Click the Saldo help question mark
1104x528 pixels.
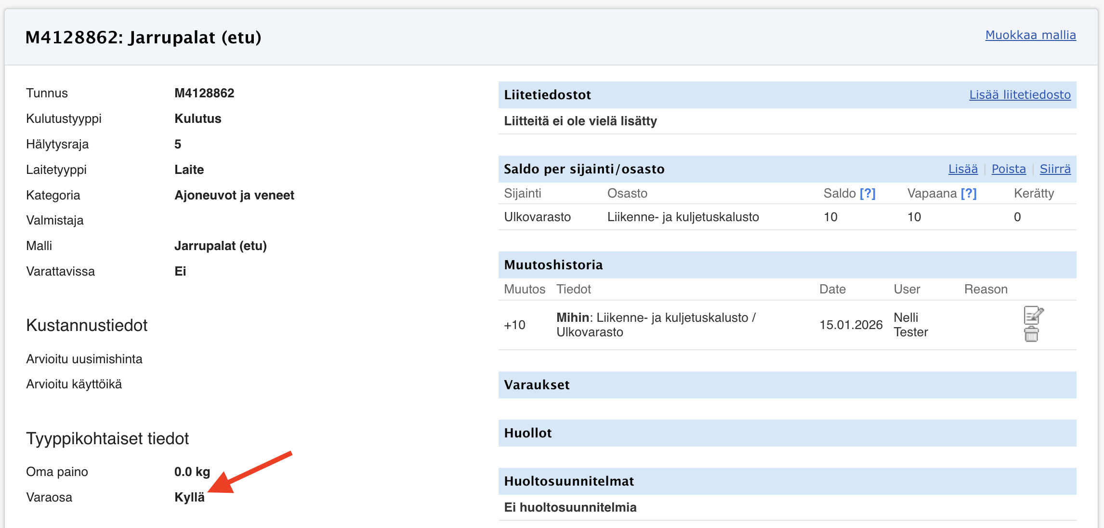coord(867,193)
